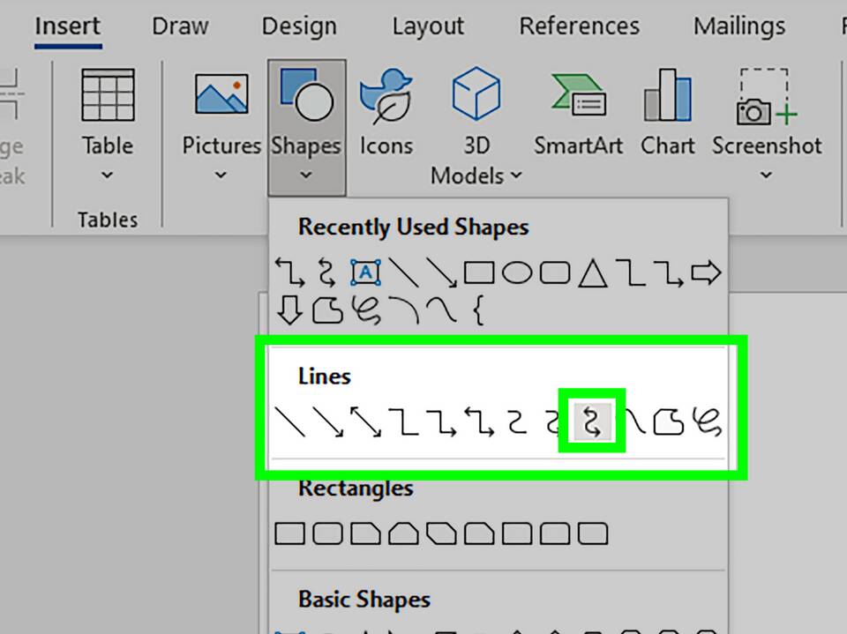Choose the Oval in Recently Used Shapes
The image size is (847, 634).
pos(518,273)
